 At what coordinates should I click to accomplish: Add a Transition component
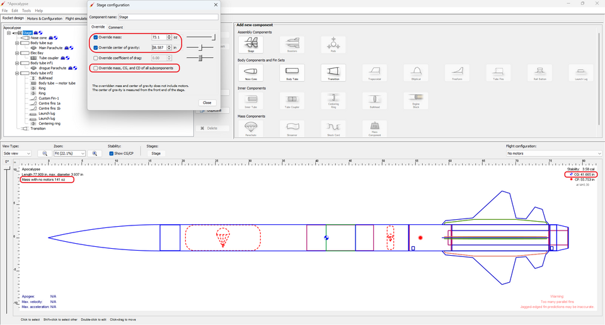click(333, 72)
